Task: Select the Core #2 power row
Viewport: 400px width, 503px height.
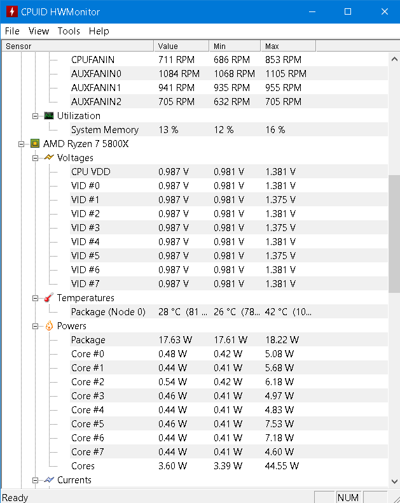Action: click(229, 382)
